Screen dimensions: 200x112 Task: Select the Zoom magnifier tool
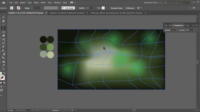click(3, 69)
